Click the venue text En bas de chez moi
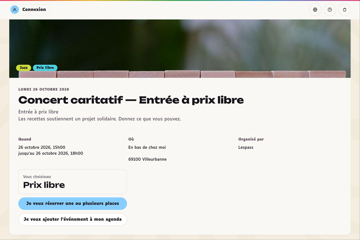The image size is (360, 240). point(147,147)
